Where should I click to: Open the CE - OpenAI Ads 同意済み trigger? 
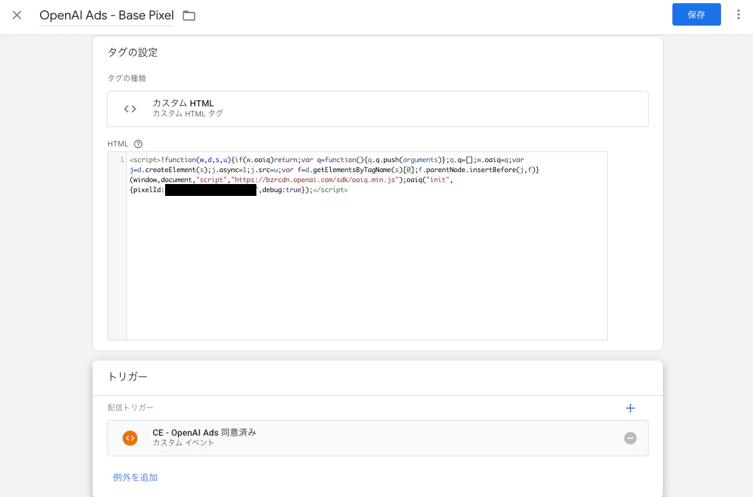pyautogui.click(x=378, y=438)
